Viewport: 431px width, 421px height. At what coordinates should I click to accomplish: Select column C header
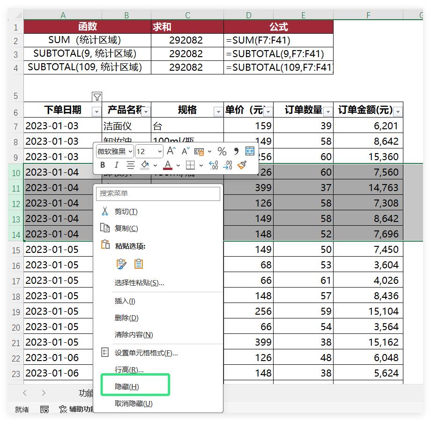tap(187, 15)
